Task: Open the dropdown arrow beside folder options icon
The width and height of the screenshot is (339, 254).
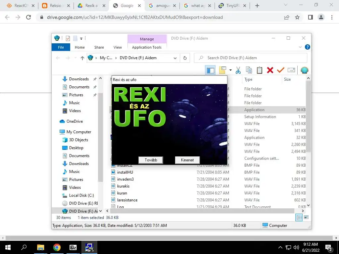Action: pos(230,70)
